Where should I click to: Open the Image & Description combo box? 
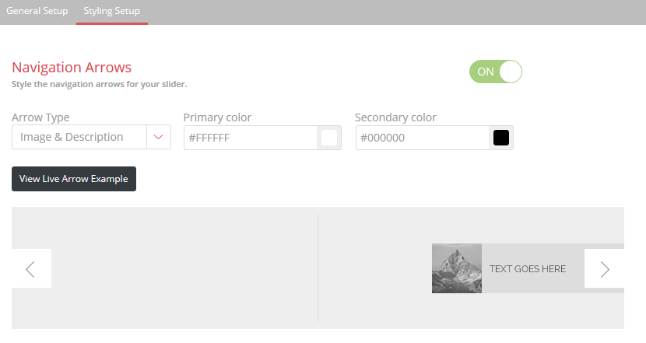pos(91,137)
